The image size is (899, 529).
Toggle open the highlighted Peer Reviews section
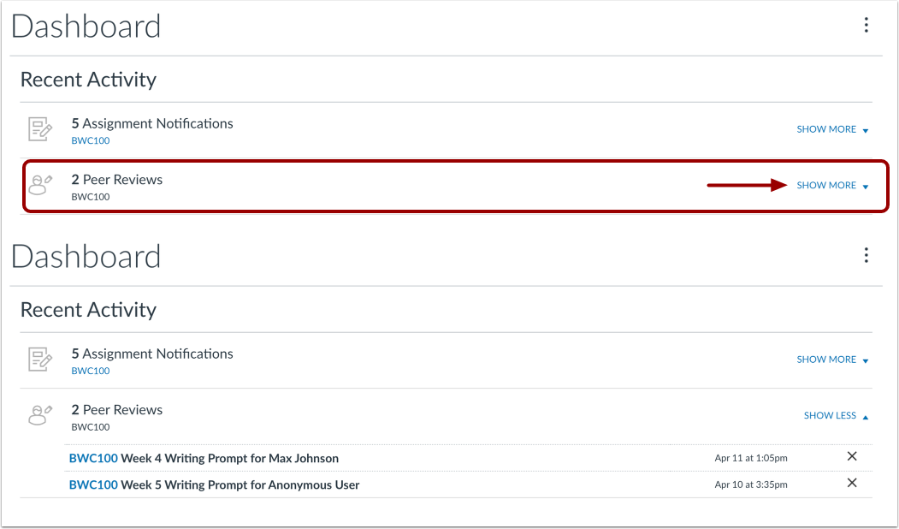tap(826, 185)
